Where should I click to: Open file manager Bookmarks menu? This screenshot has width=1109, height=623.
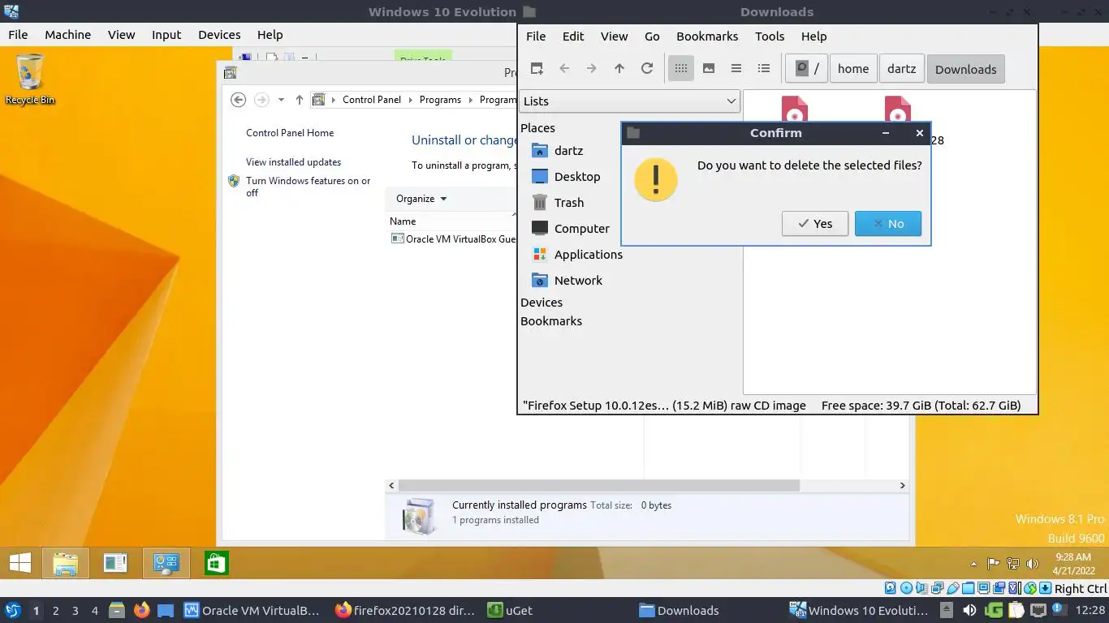707,36
